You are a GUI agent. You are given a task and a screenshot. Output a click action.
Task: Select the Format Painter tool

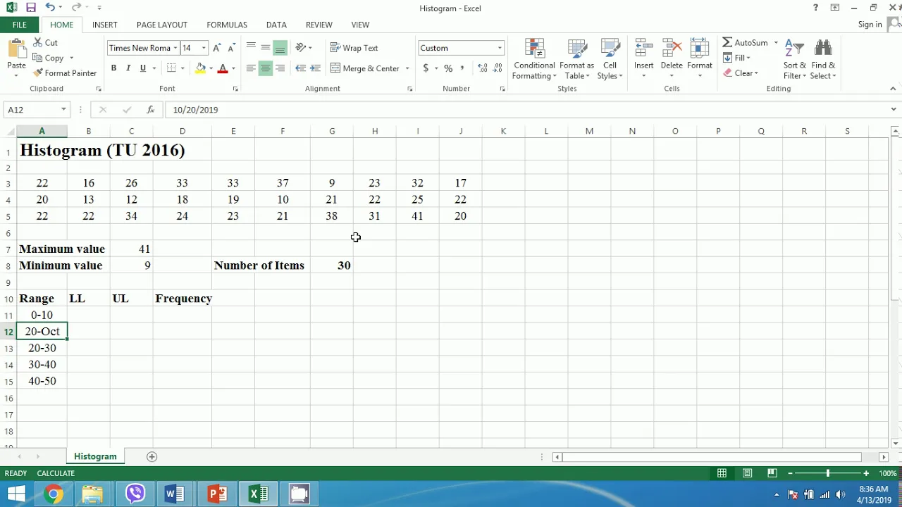click(x=65, y=73)
